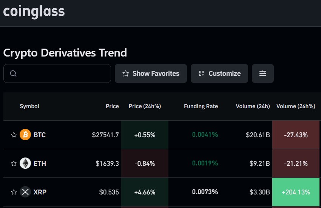Viewport: 321px width, 208px height.
Task: Sort by Price column header
Action: pos(112,106)
